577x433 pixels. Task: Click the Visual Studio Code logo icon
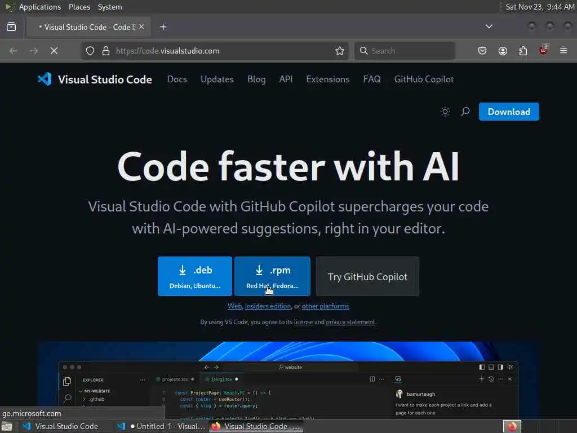(45, 79)
